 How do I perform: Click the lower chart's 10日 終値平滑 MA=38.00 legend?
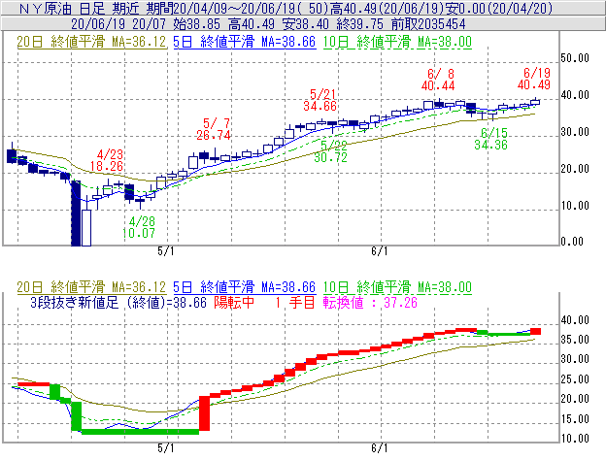[x=397, y=287]
